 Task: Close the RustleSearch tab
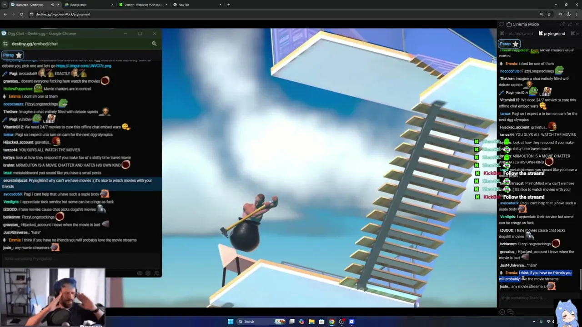112,5
